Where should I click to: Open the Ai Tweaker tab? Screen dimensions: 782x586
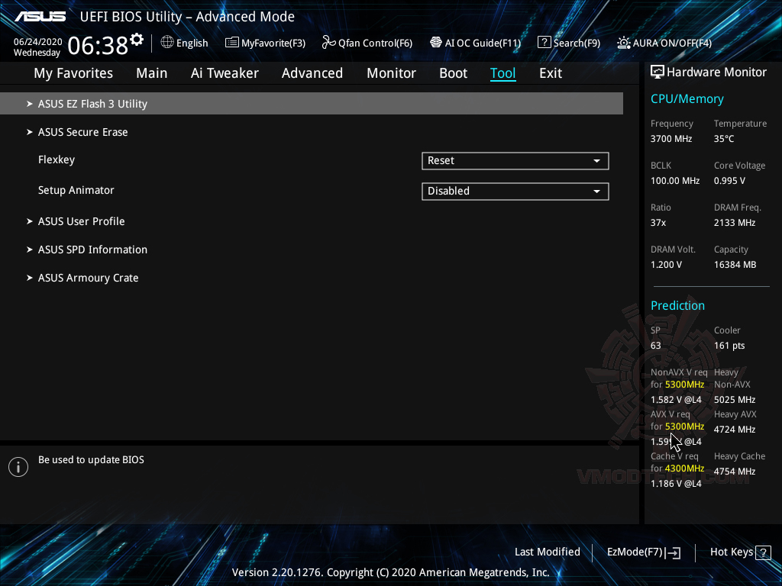225,73
